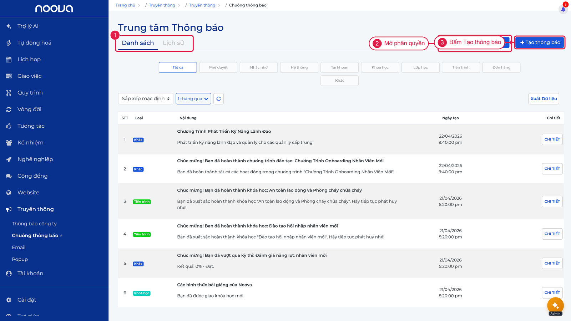Click the Website globe icon
The image size is (571, 321).
point(9,193)
